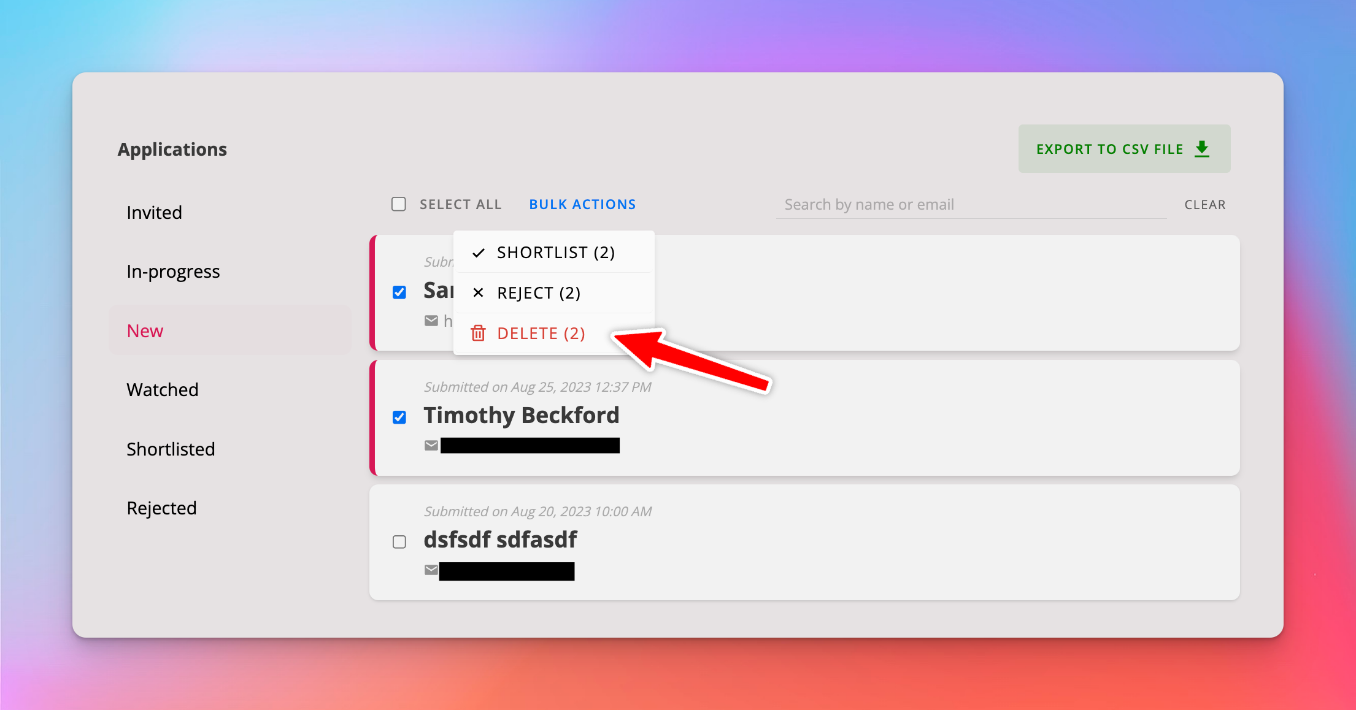Screen dimensions: 1356x710
Task: Choose SHORTLIST (2) from the bulk menu
Action: click(554, 253)
